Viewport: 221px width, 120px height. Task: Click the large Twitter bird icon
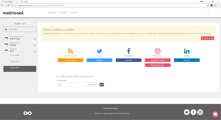click(100, 51)
